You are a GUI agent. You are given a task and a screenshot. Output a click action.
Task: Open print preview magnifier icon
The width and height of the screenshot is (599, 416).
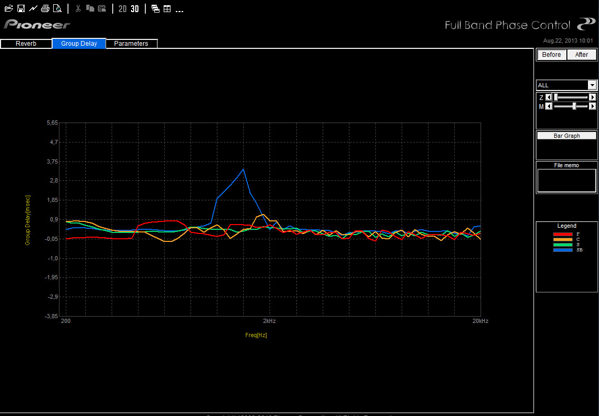(57, 8)
